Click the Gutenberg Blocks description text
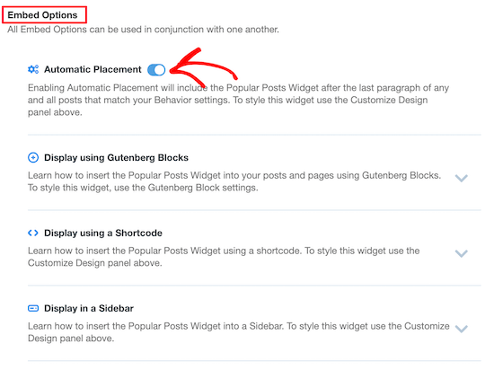The image size is (494, 370). click(x=234, y=181)
